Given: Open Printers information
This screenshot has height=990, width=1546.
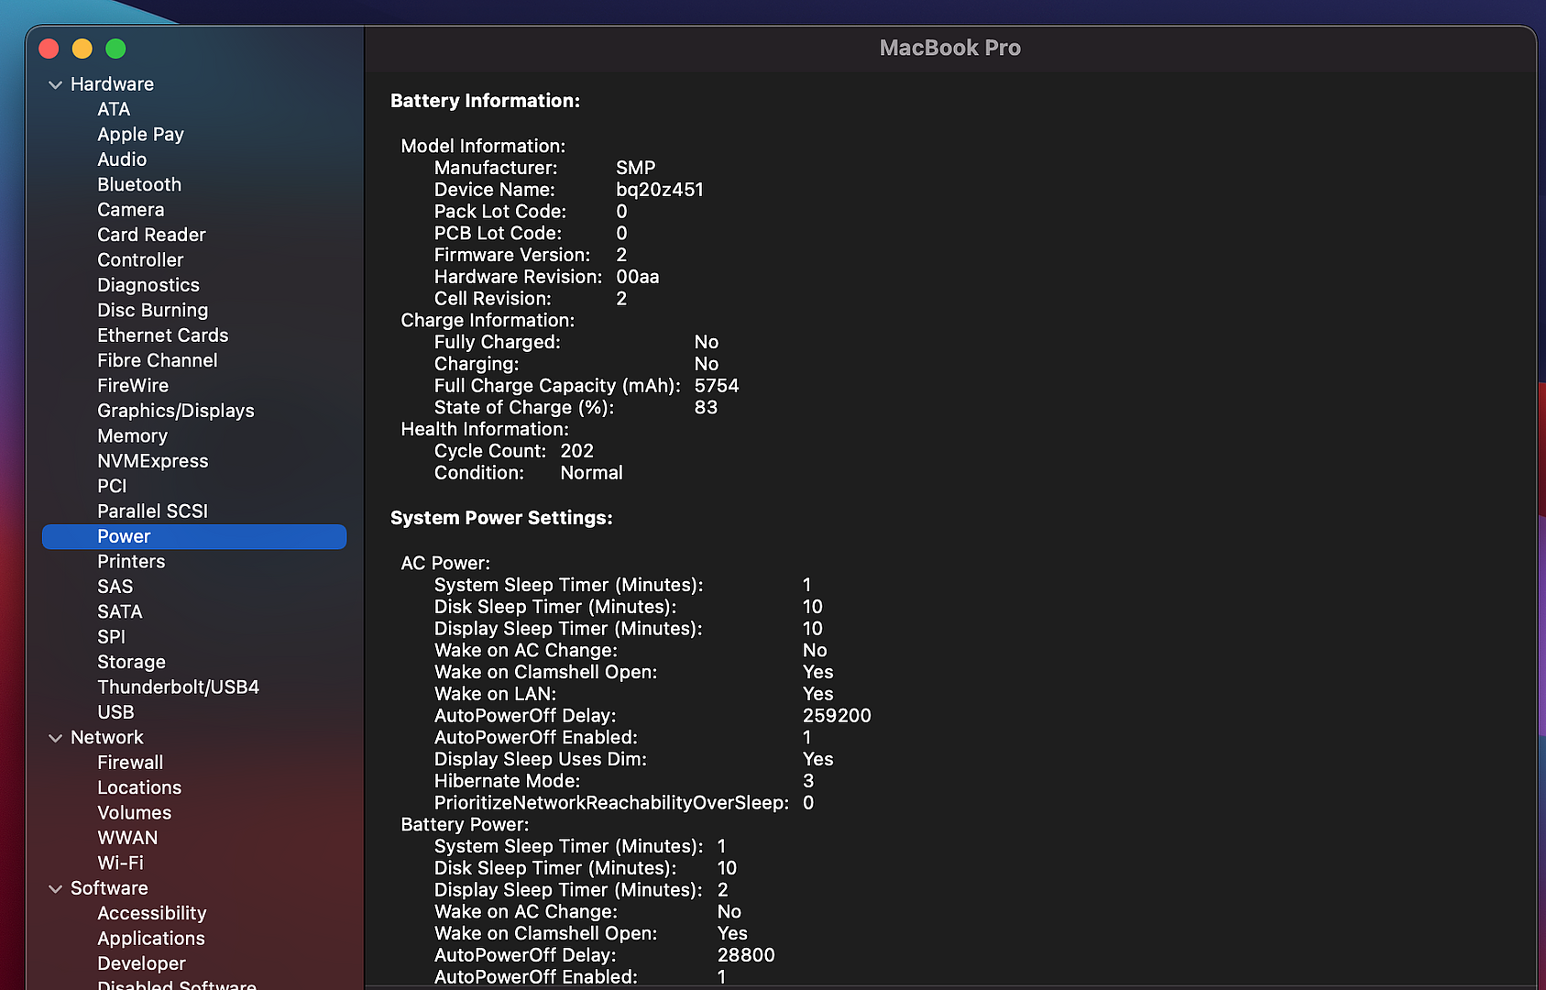Looking at the screenshot, I should tap(131, 562).
